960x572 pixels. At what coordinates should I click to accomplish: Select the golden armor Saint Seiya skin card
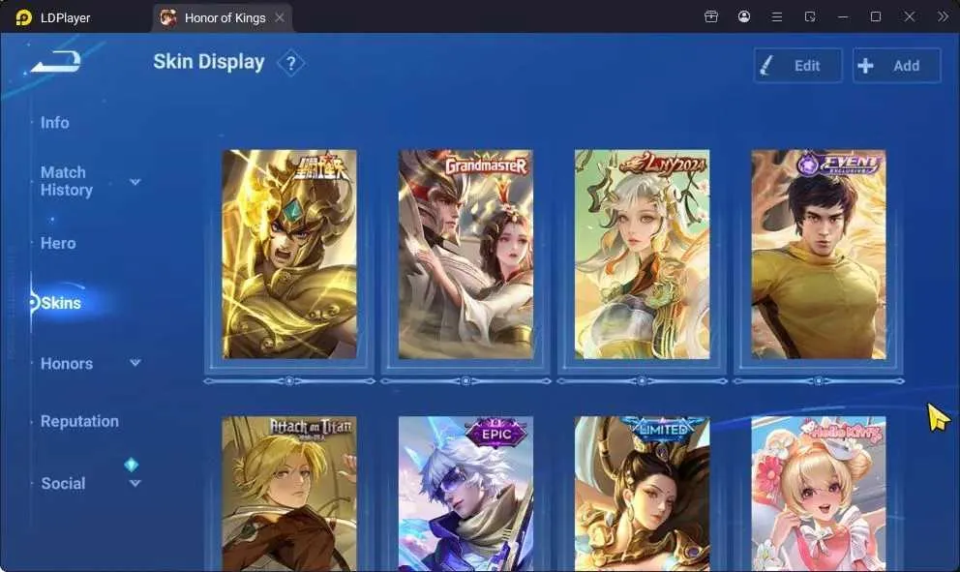(289, 255)
